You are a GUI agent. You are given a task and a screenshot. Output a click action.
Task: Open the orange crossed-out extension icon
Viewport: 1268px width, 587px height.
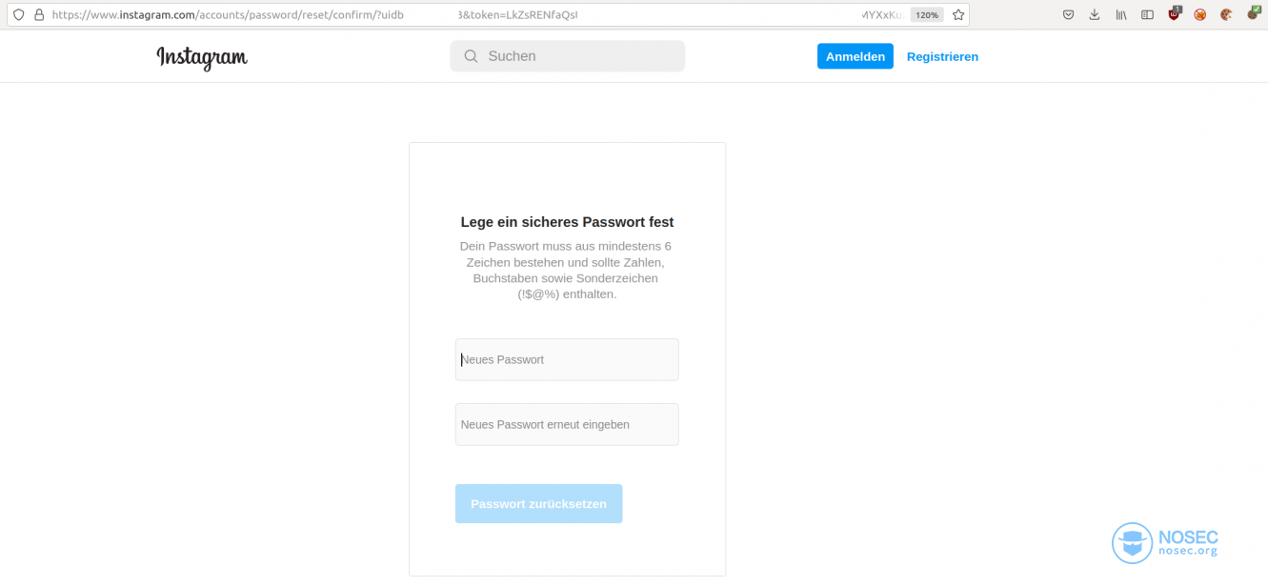coord(1200,14)
